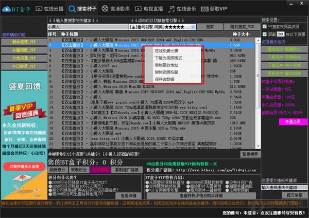Open the 高清影库 tab
Viewport: 309px width, 218px height.
(115, 9)
